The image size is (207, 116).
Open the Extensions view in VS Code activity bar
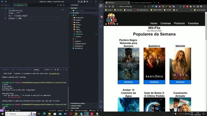(x=101, y=26)
